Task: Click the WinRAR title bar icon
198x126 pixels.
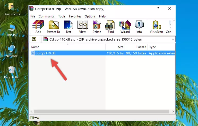Action: [x=31, y=9]
